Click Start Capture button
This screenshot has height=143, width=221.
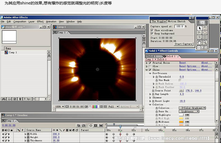click(x=183, y=44)
